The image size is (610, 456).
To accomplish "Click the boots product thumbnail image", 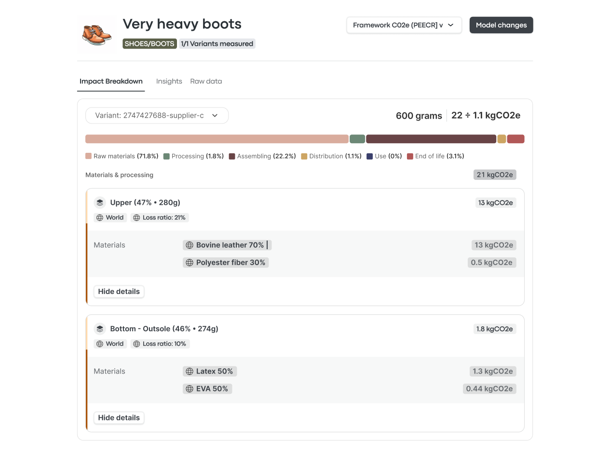I will pyautogui.click(x=96, y=34).
